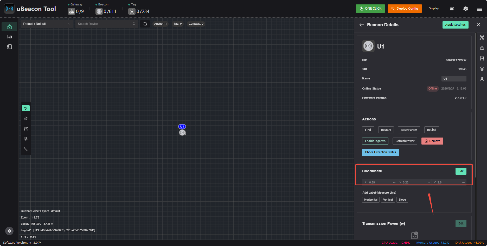The width and height of the screenshot is (487, 246).
Task: Click Check Exception Status button
Action: [380, 152]
